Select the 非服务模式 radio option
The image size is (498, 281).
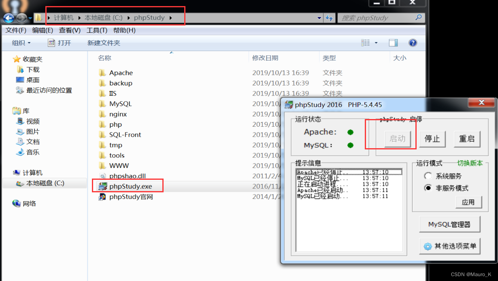(428, 188)
